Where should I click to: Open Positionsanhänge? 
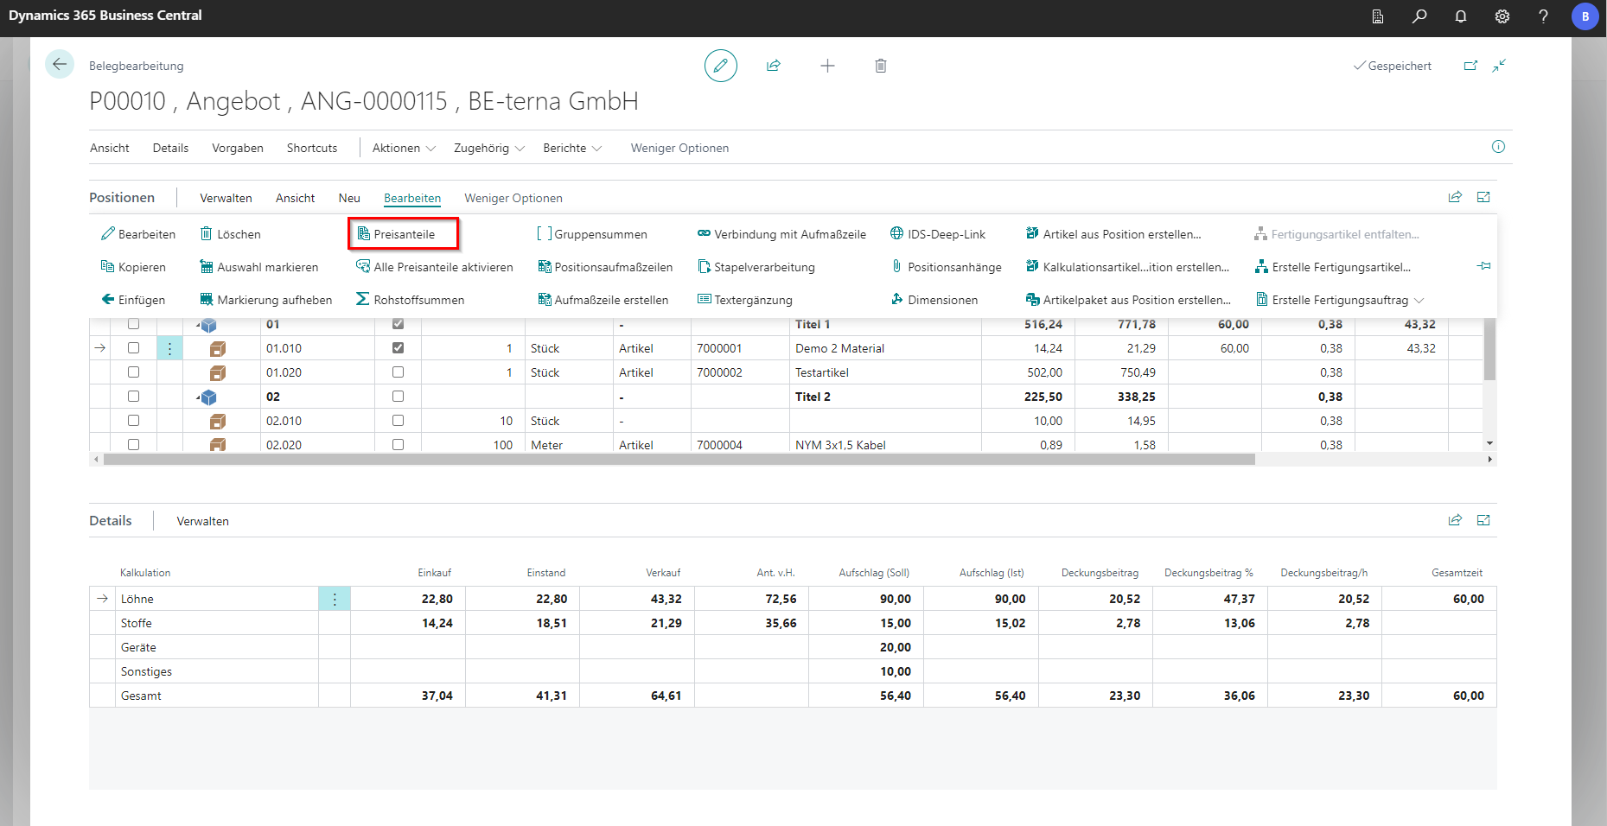coord(947,267)
